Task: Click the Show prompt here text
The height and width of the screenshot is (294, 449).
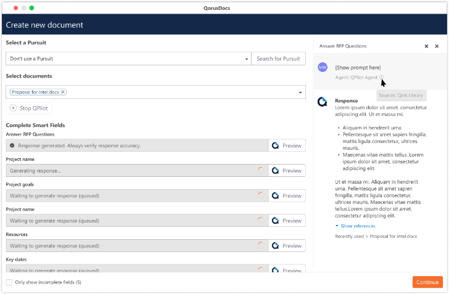Action: (358, 67)
